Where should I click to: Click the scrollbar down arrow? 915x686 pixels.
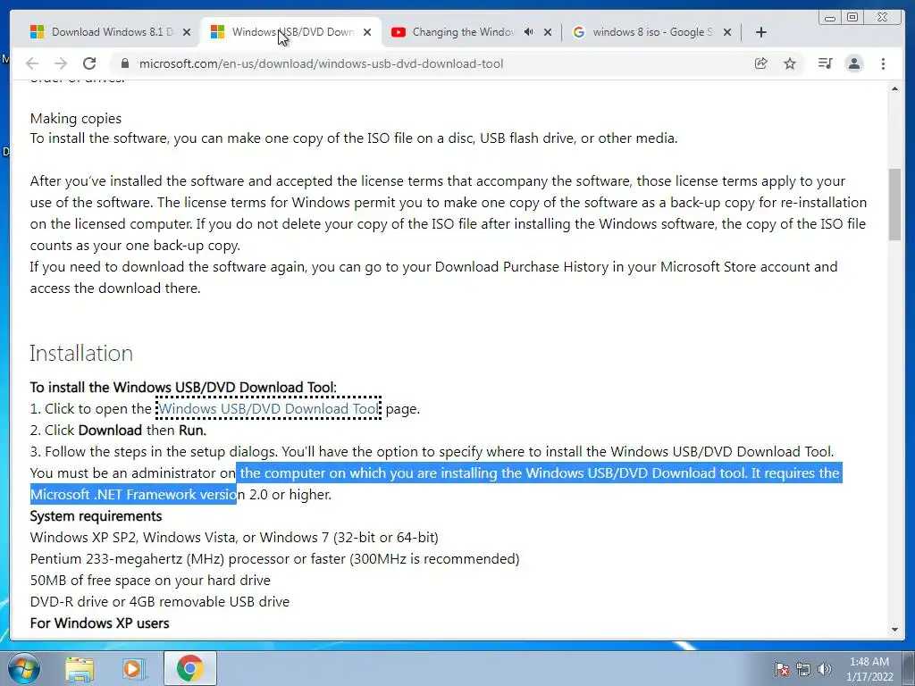(x=894, y=630)
